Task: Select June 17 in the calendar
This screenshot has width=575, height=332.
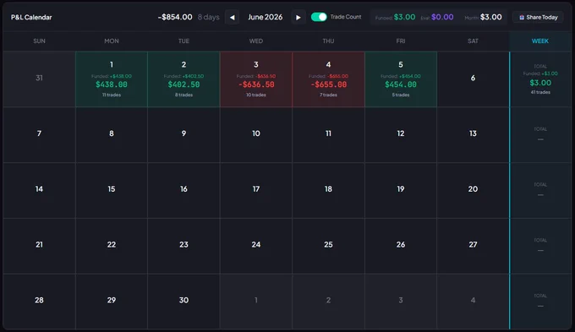Action: pyautogui.click(x=256, y=191)
